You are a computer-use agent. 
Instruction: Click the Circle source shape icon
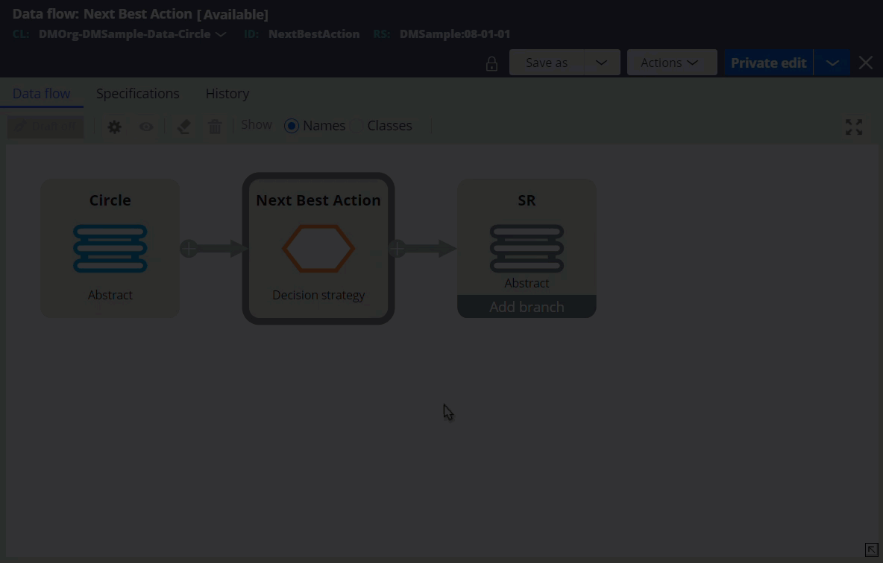110,249
